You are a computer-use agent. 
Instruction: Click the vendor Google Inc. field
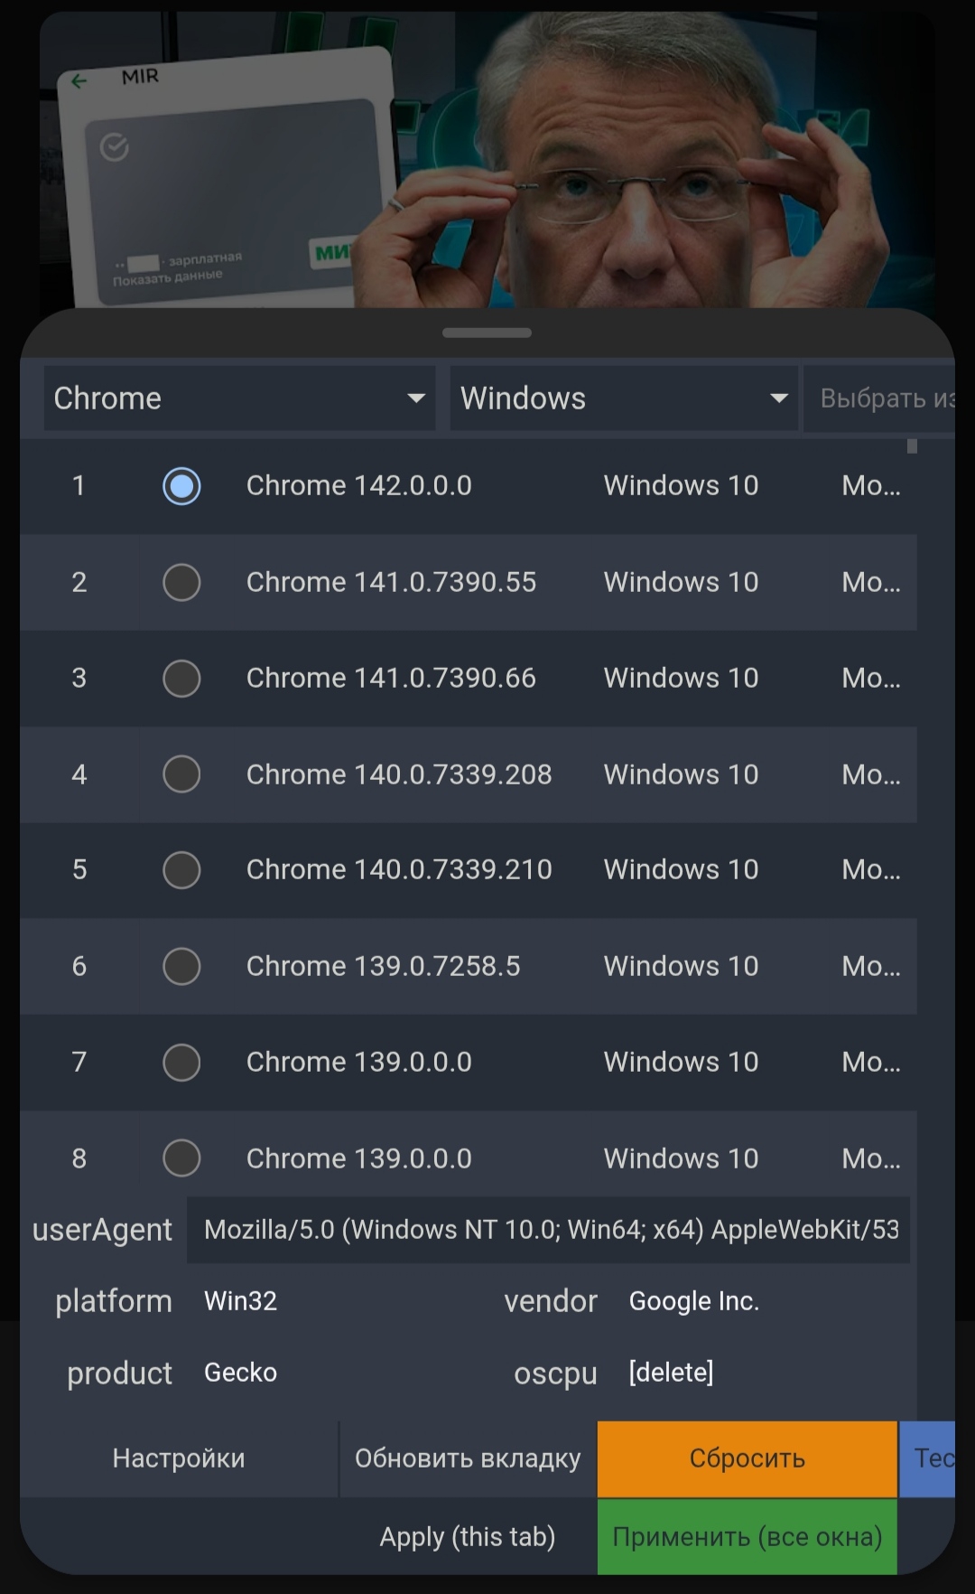(758, 1301)
